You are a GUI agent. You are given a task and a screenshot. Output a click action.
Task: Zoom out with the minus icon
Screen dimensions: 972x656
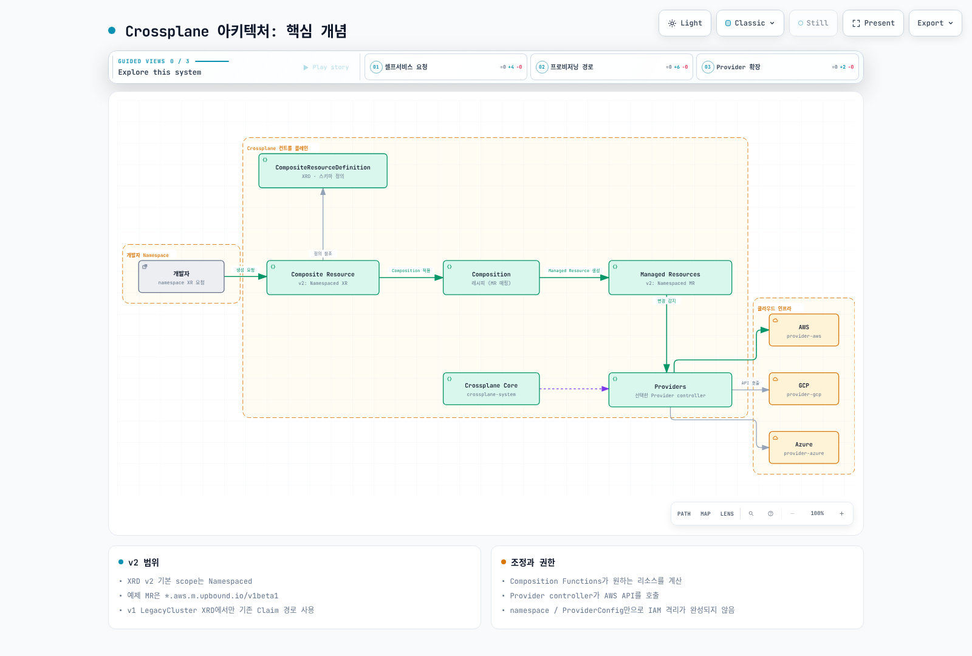click(792, 514)
